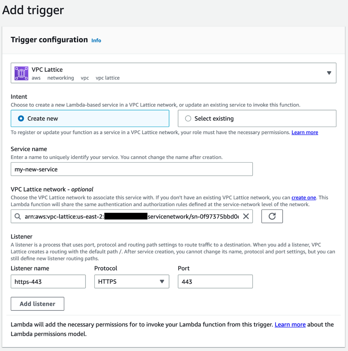Click the Port 443 field
This screenshot has width=348, height=351.
click(215, 282)
